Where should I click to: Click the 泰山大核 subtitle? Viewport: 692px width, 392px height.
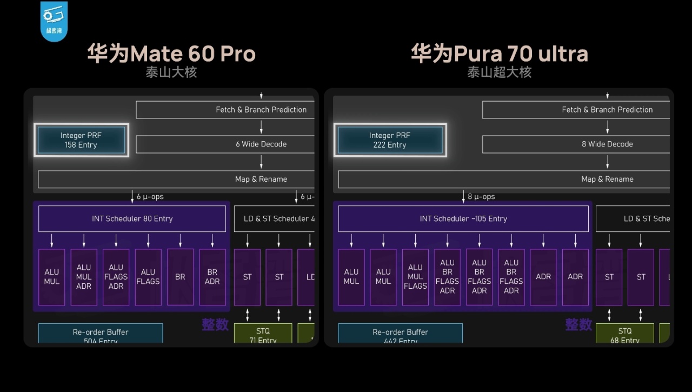point(171,72)
